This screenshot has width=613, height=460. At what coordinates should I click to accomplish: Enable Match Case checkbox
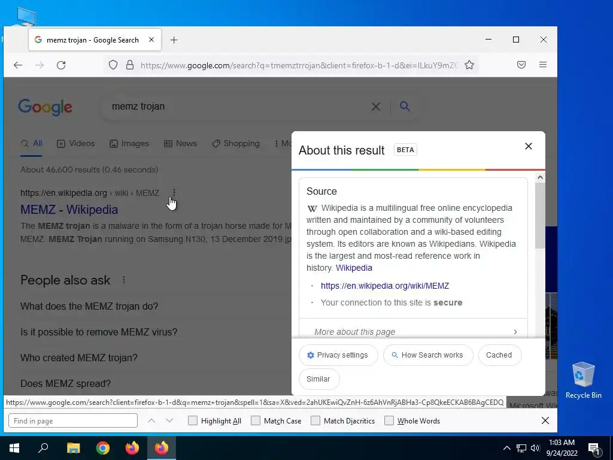pyautogui.click(x=255, y=421)
